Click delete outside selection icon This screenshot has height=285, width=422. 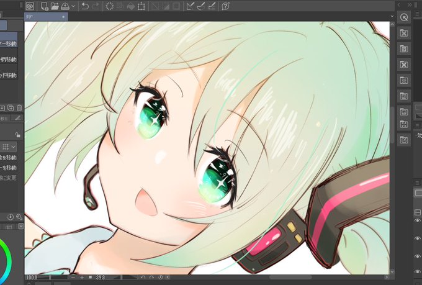120,6
